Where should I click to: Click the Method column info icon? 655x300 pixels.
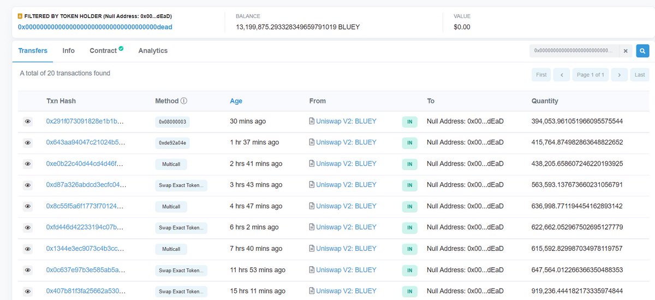tap(184, 101)
